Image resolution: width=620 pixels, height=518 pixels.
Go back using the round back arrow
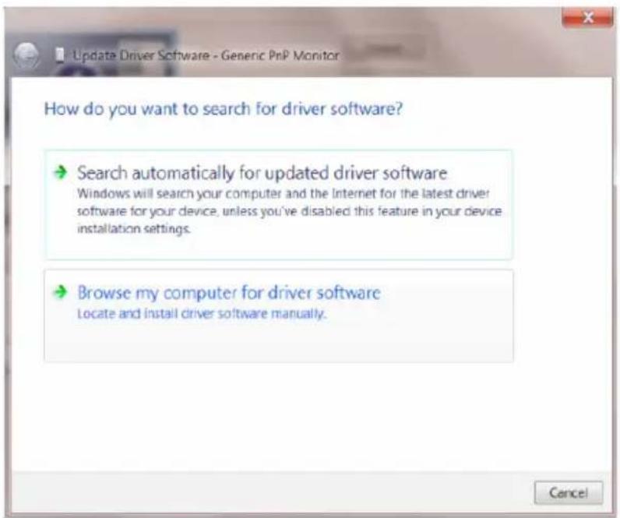(26, 55)
